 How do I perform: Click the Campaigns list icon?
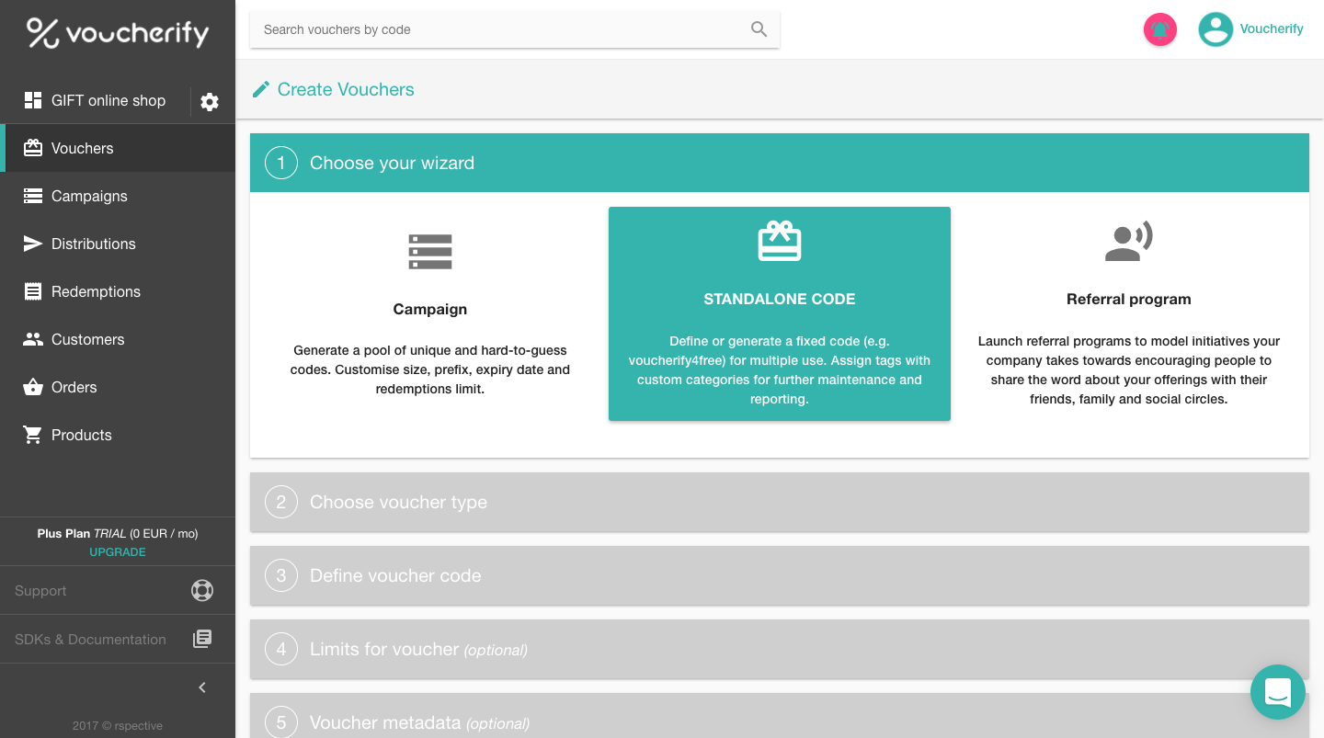[x=33, y=196]
